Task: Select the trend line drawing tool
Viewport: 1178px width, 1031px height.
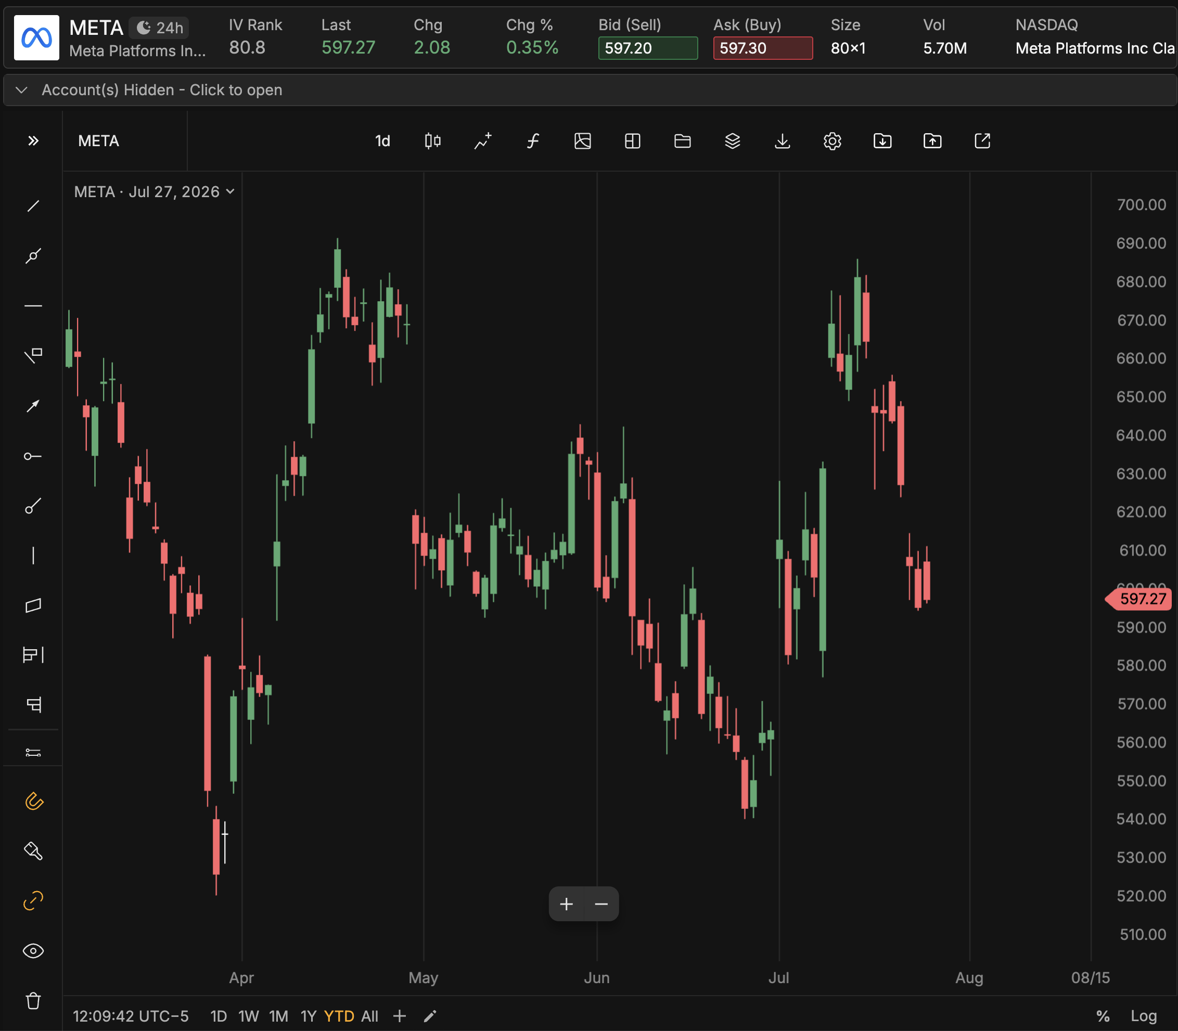Action: click(33, 206)
